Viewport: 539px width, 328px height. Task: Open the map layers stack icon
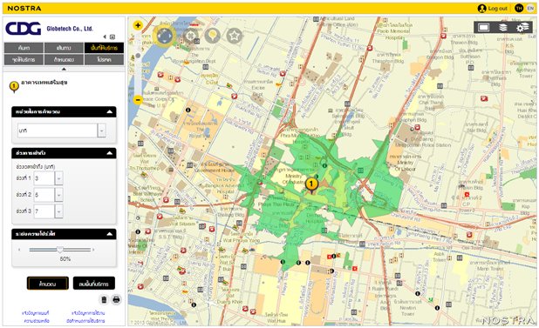pos(503,28)
